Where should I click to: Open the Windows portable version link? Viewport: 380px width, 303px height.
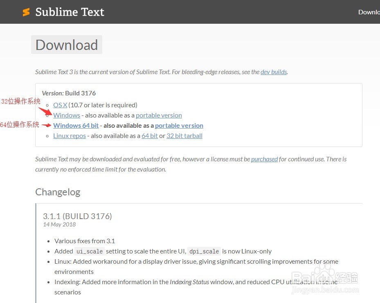(159, 115)
